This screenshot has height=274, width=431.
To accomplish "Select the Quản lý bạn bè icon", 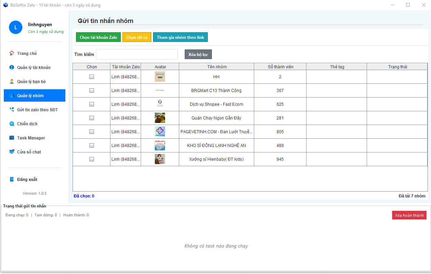I will point(12,81).
